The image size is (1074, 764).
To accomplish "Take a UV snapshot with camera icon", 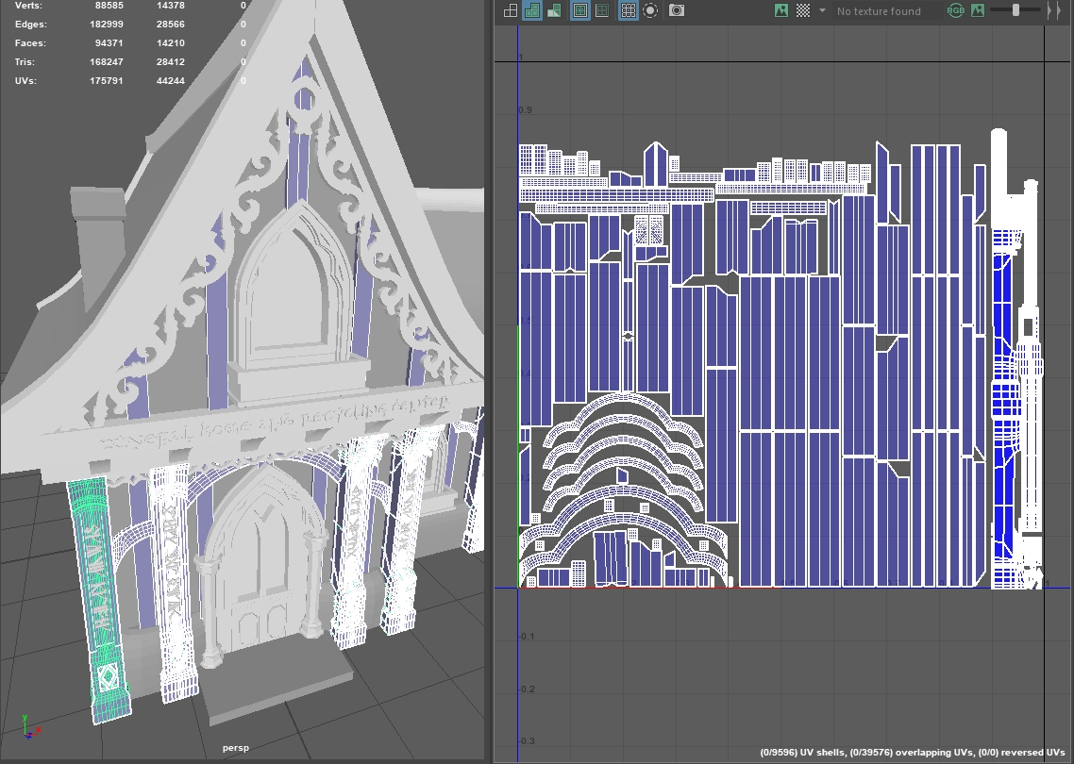I will click(677, 11).
